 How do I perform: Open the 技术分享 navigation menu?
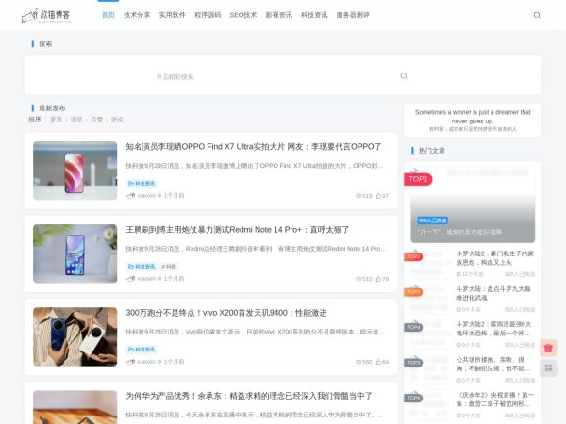(x=137, y=15)
